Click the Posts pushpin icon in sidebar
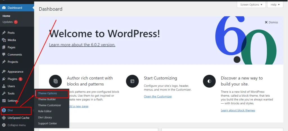This screenshot has width=288, height=131. [x=4, y=33]
